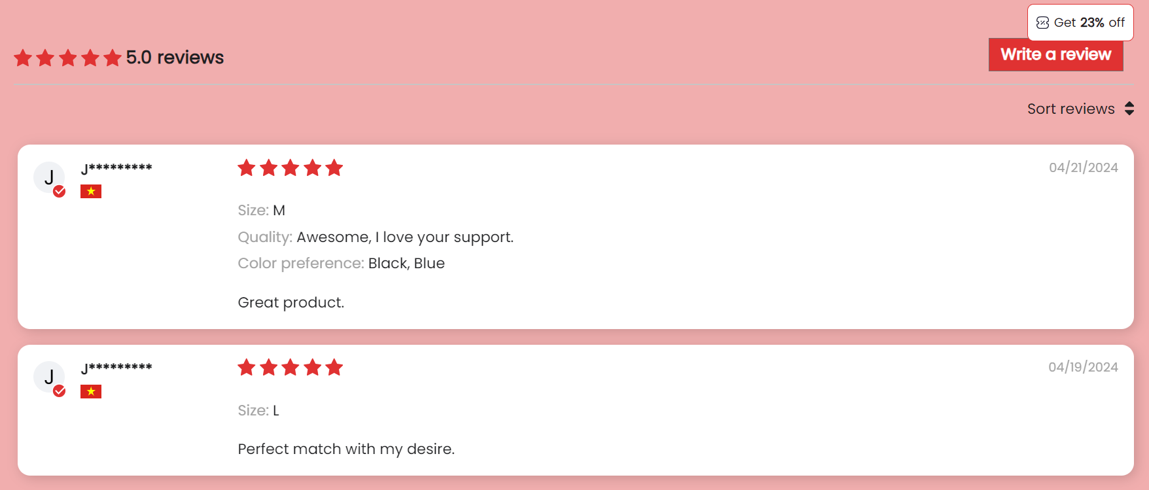Image resolution: width=1149 pixels, height=490 pixels.
Task: Click the 04/19/2024 review date
Action: (x=1084, y=367)
